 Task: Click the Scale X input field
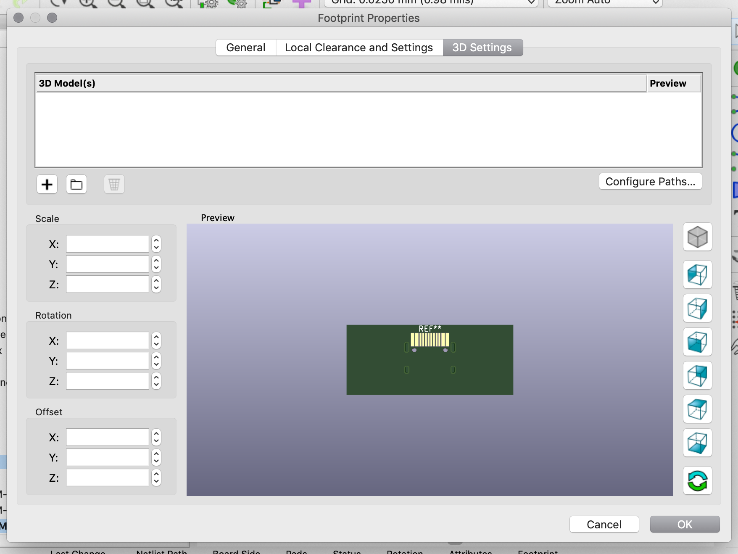pyautogui.click(x=108, y=244)
